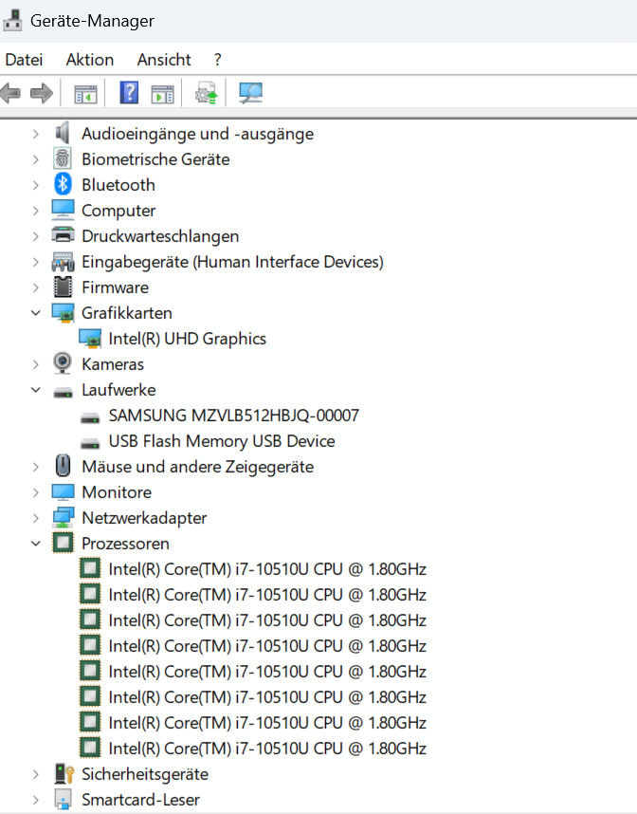637x814 pixels.
Task: Collapse the Laufwerke category
Action: point(35,390)
